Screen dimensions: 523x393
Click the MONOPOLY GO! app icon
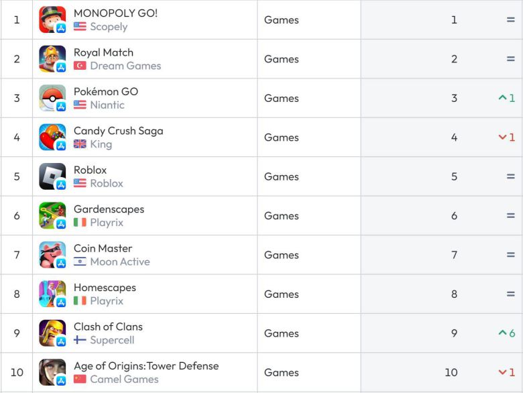(x=52, y=19)
